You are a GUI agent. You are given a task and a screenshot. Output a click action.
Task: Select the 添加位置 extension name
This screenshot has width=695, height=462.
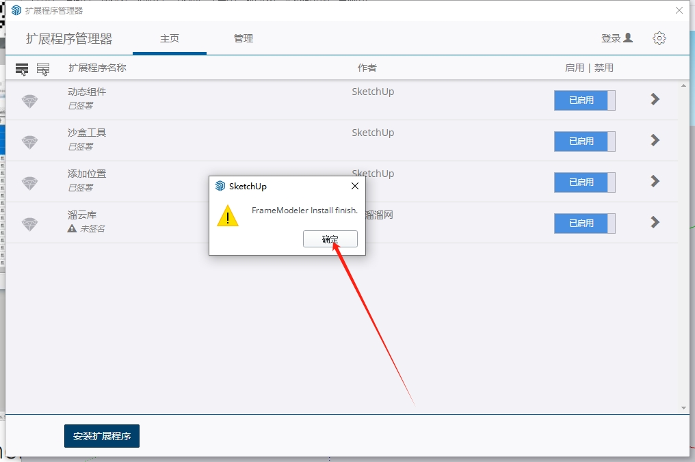click(x=87, y=174)
